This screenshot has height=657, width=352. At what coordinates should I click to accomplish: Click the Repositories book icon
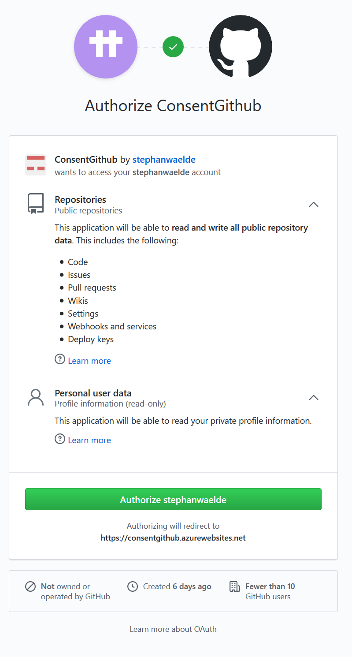pyautogui.click(x=36, y=204)
